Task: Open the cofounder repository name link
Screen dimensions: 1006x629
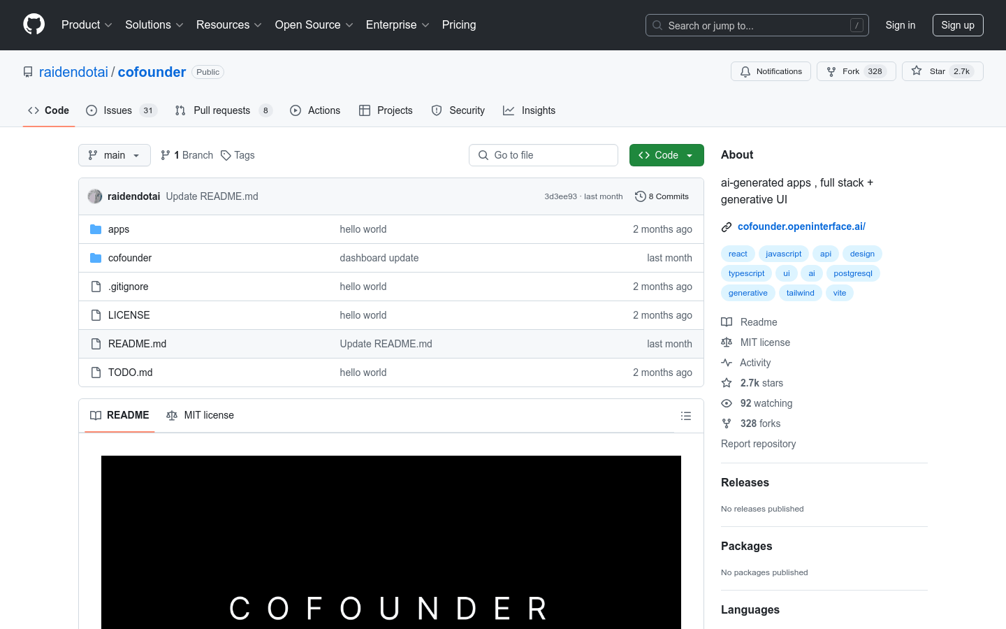Action: click(x=152, y=72)
